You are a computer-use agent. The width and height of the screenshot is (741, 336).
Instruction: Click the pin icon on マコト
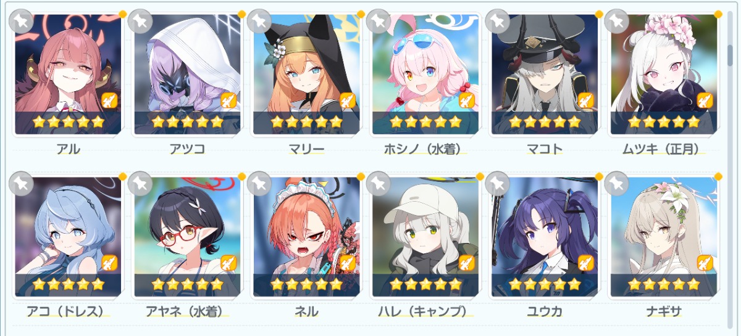[x=497, y=21]
